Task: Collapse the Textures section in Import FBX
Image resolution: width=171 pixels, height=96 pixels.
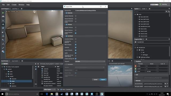Action: pos(65,25)
